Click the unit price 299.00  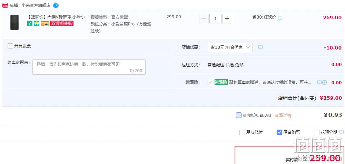pos(174,17)
